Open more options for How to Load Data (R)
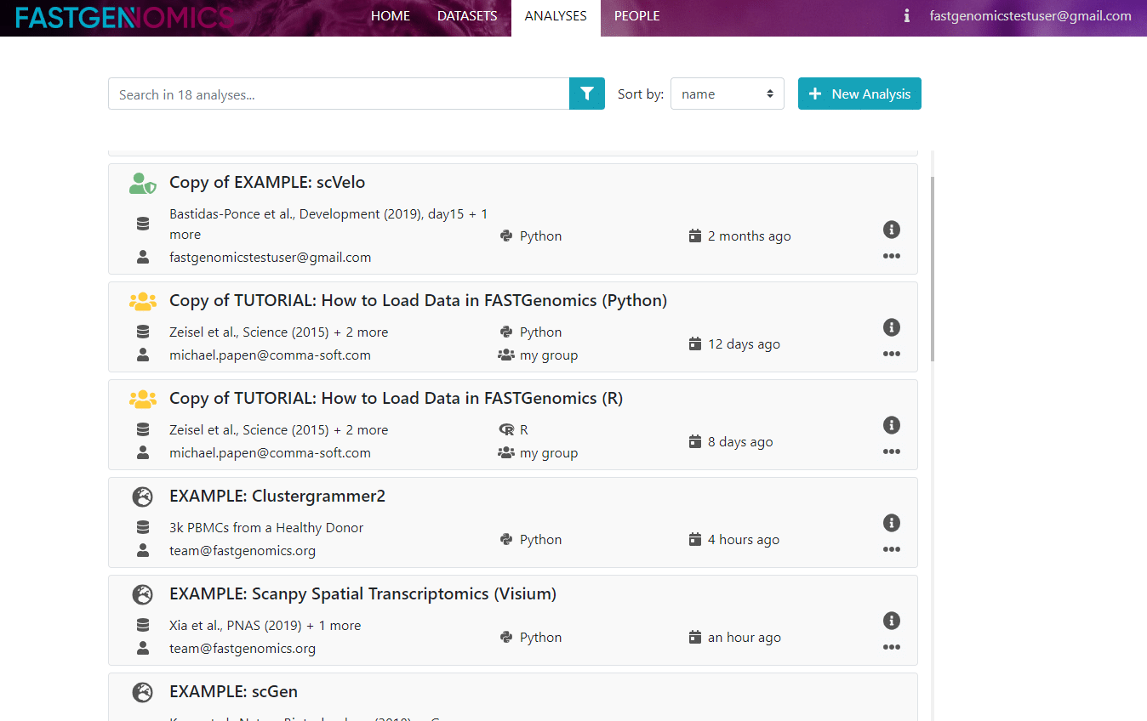Screen dimensions: 1147x721 click(891, 451)
